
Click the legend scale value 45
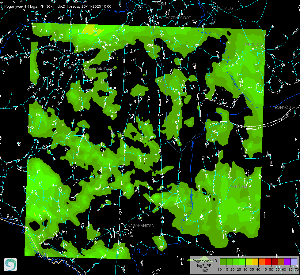[265, 269]
